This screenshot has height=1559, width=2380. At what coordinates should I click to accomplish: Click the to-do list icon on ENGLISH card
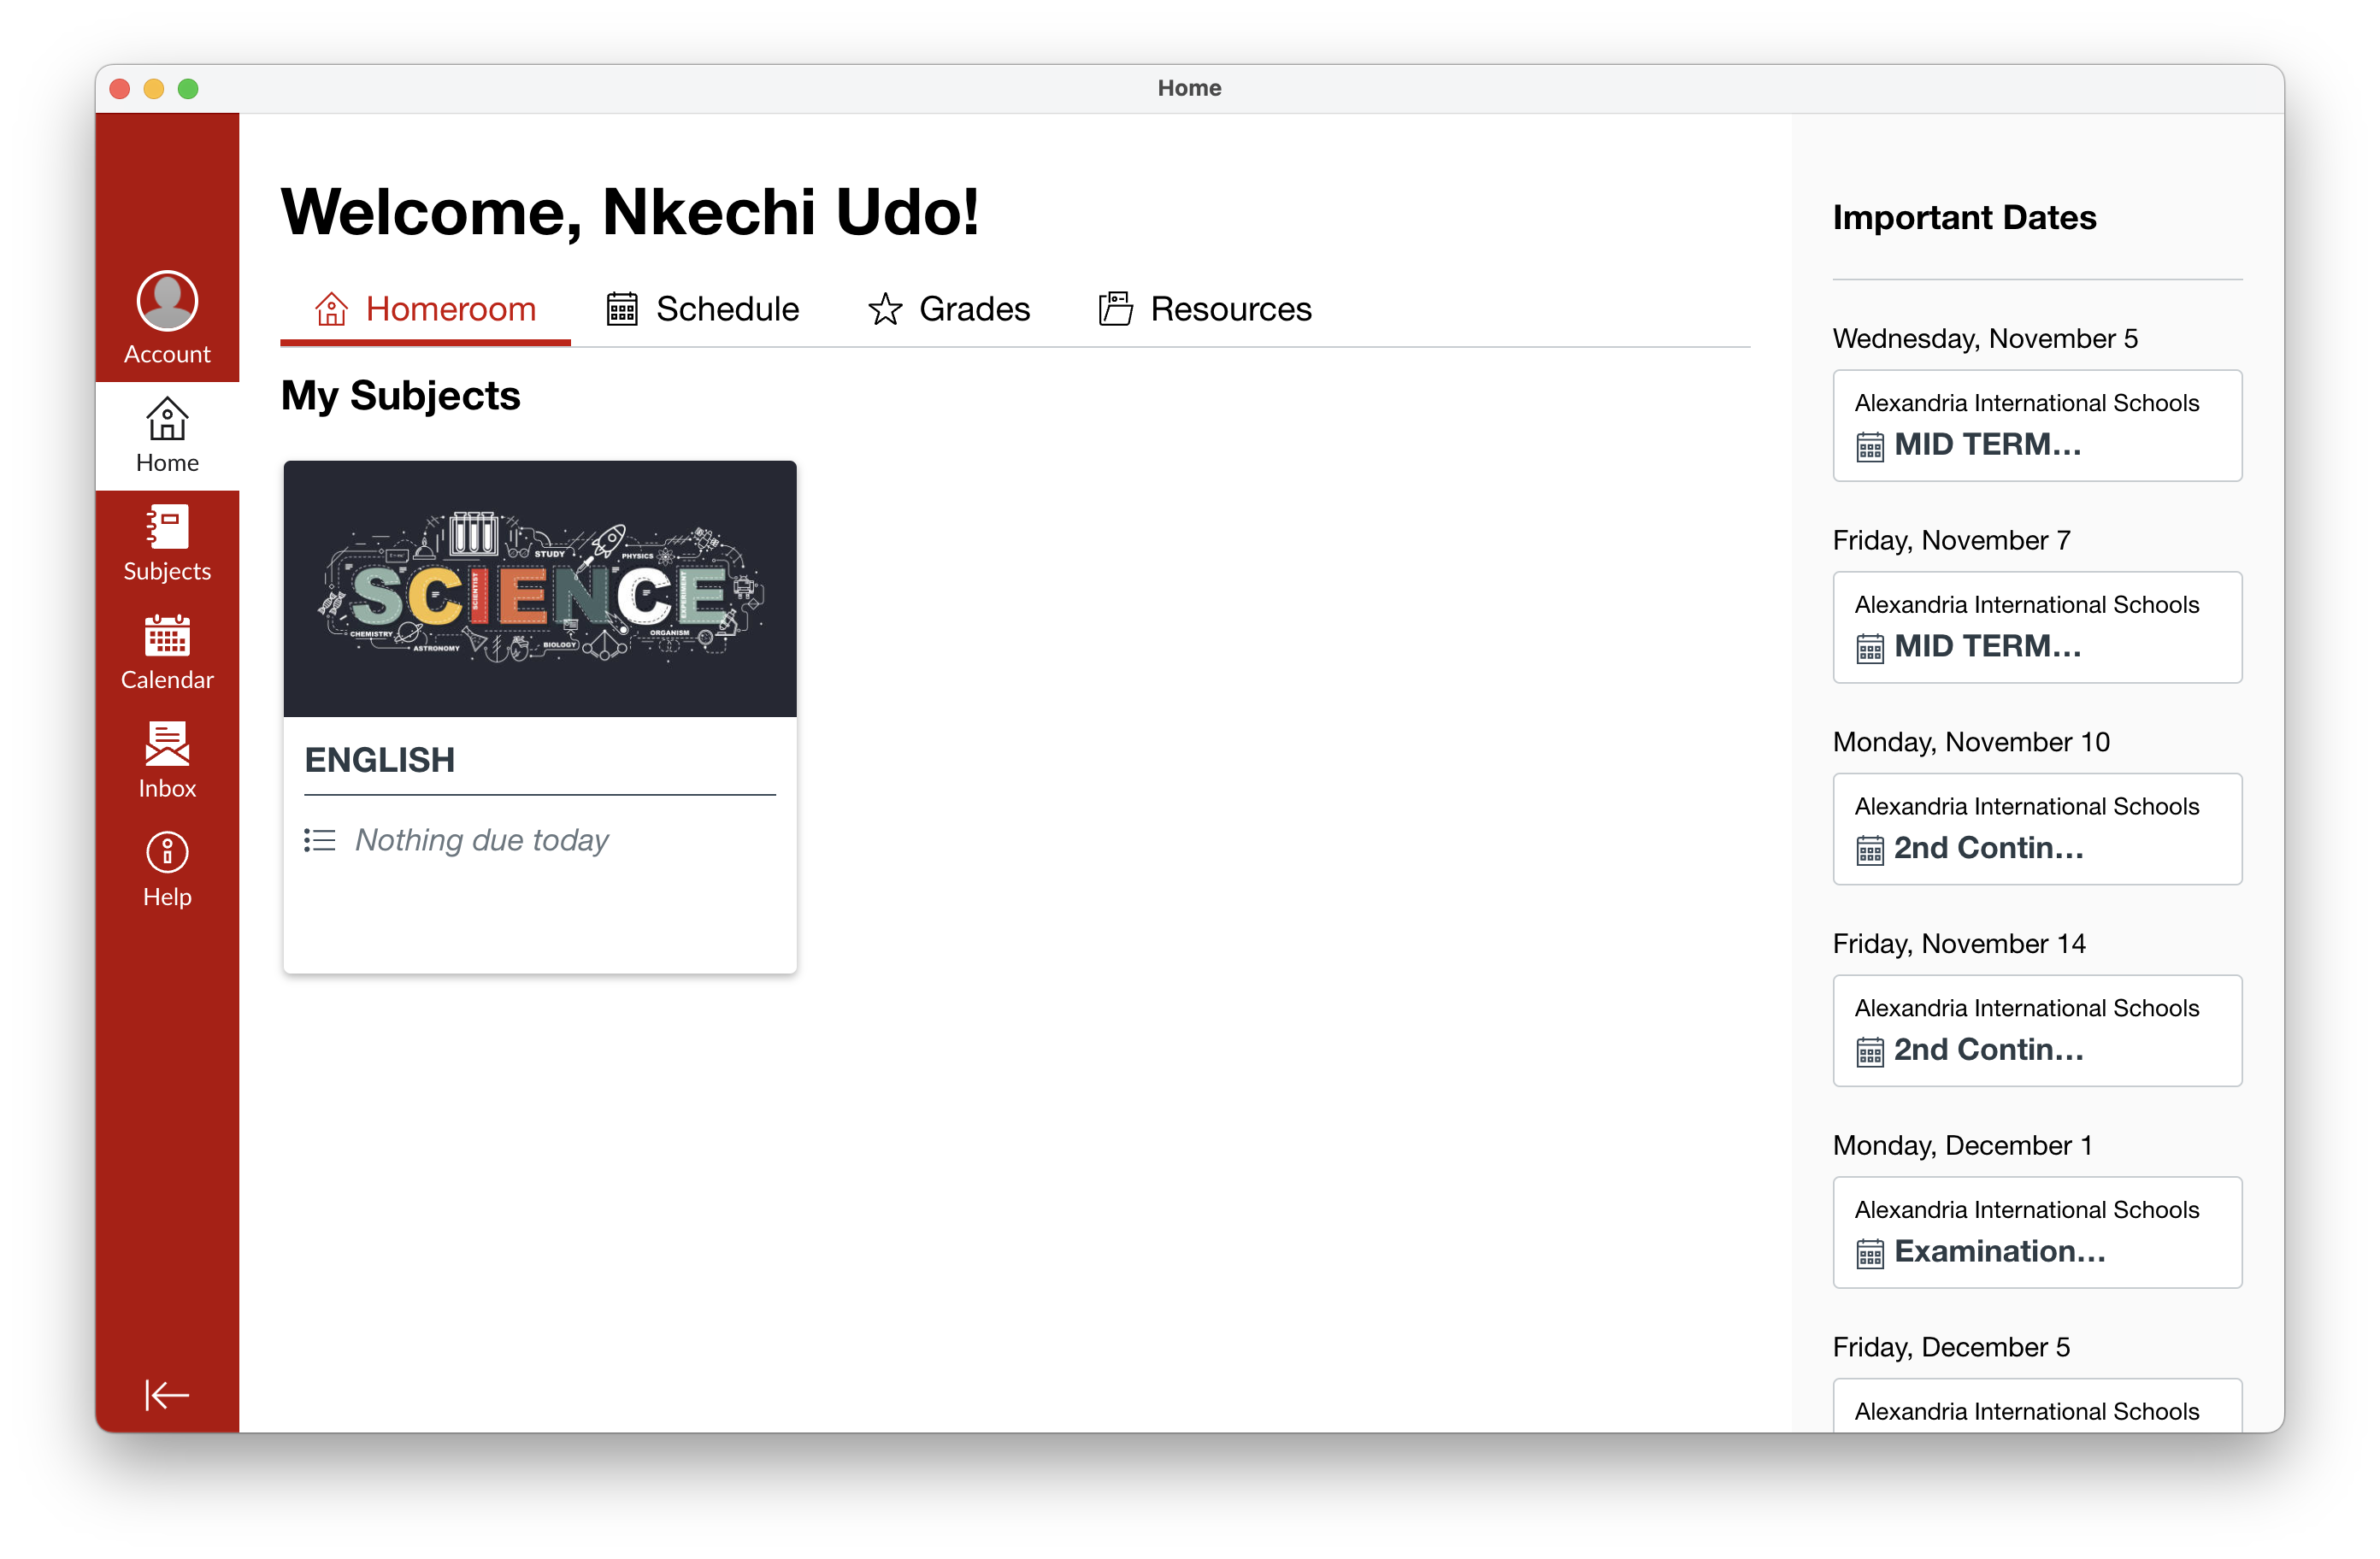pos(320,840)
